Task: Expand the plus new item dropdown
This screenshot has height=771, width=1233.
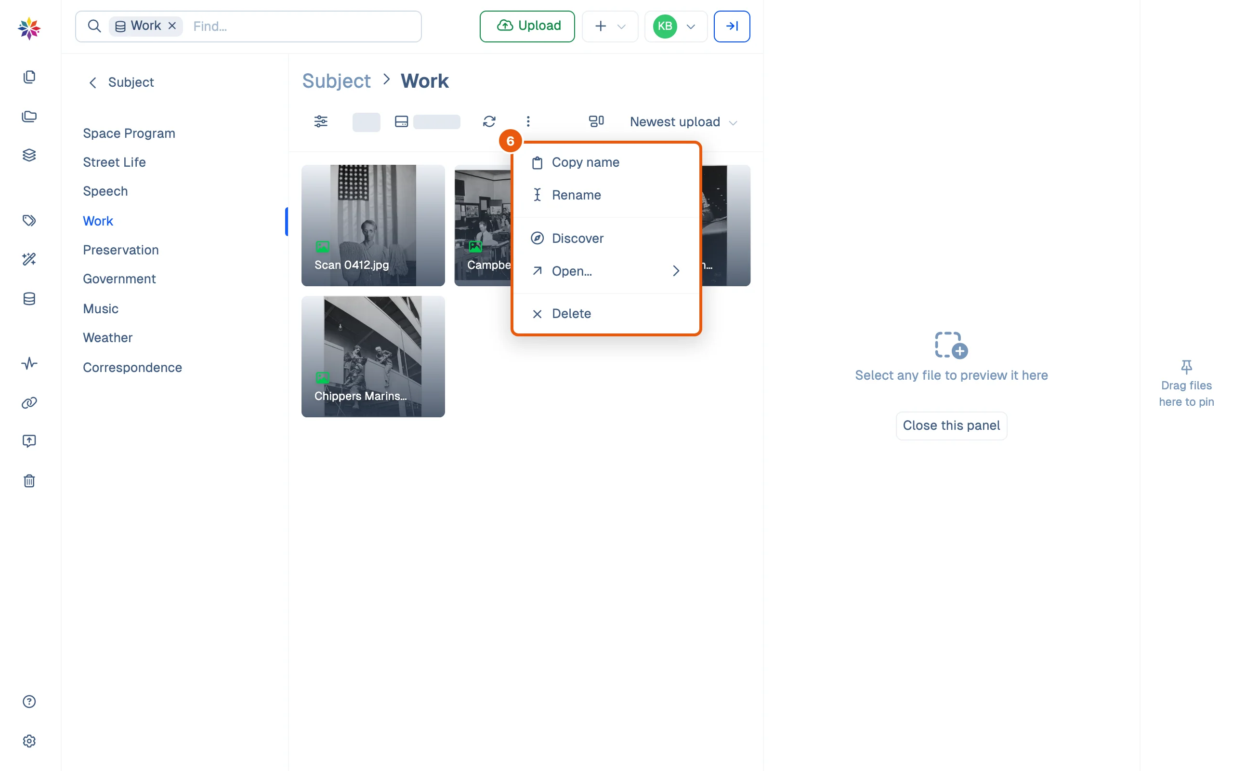Action: point(610,26)
